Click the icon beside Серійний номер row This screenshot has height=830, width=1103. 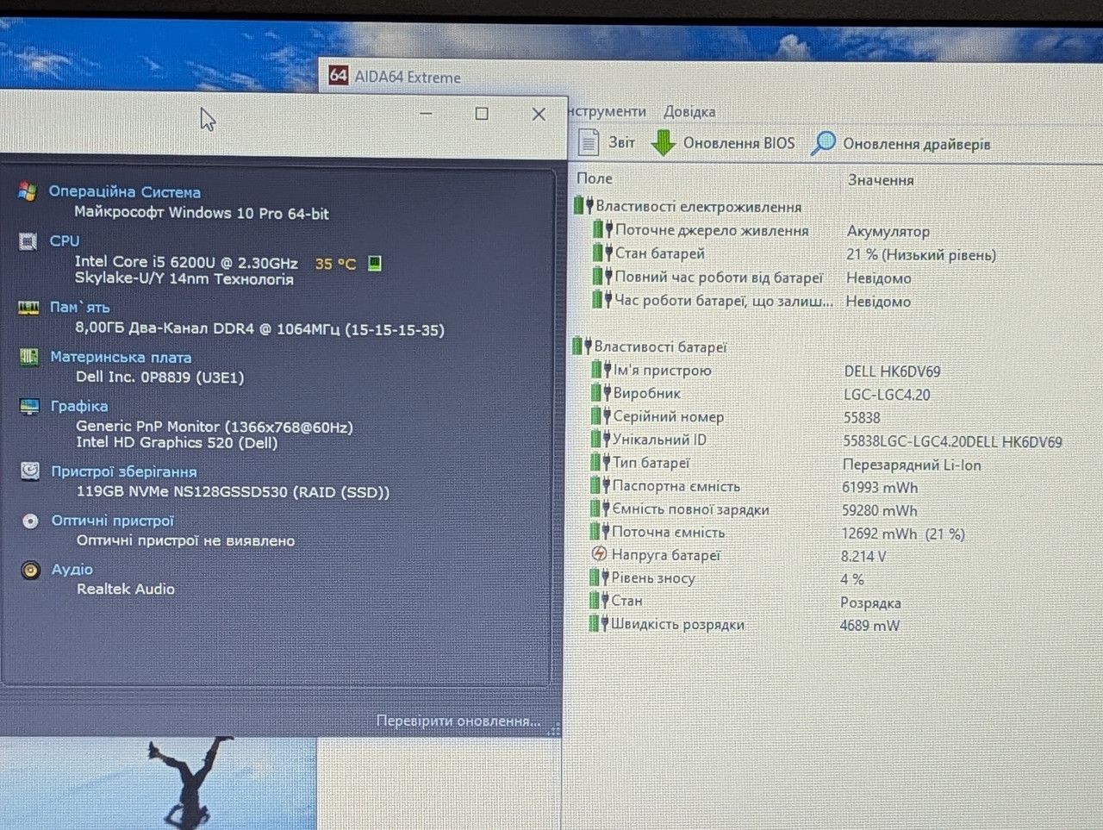click(x=601, y=416)
